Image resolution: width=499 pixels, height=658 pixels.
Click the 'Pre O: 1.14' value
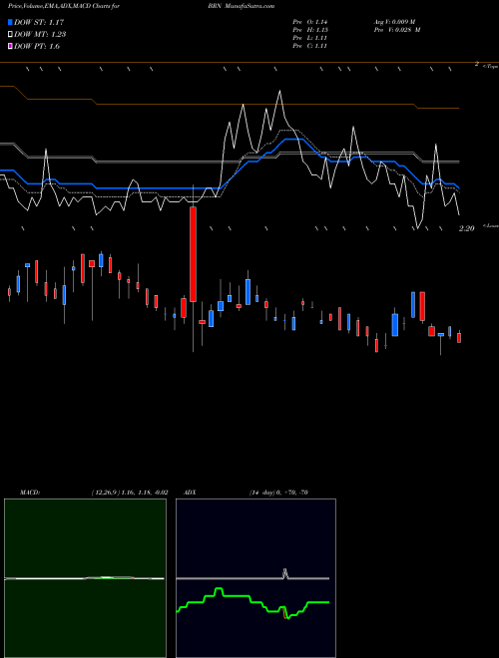coord(310,22)
